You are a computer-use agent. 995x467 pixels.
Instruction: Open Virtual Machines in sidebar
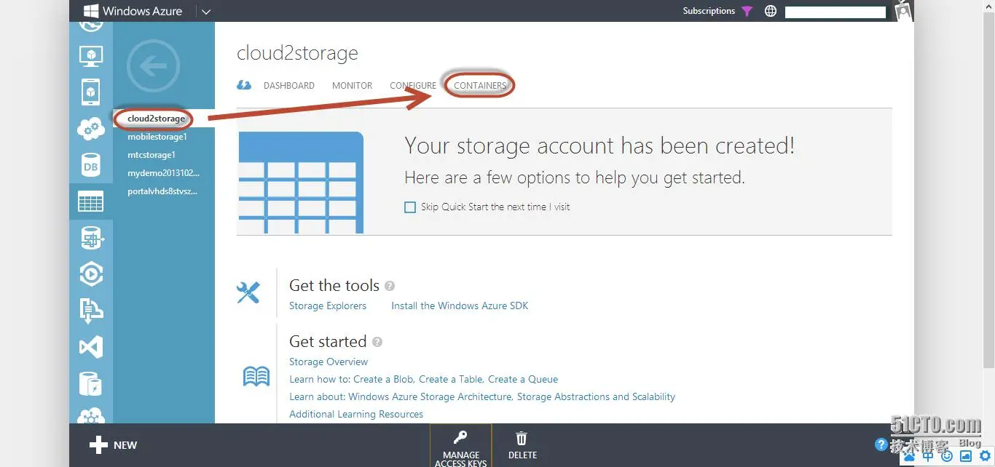pyautogui.click(x=91, y=55)
